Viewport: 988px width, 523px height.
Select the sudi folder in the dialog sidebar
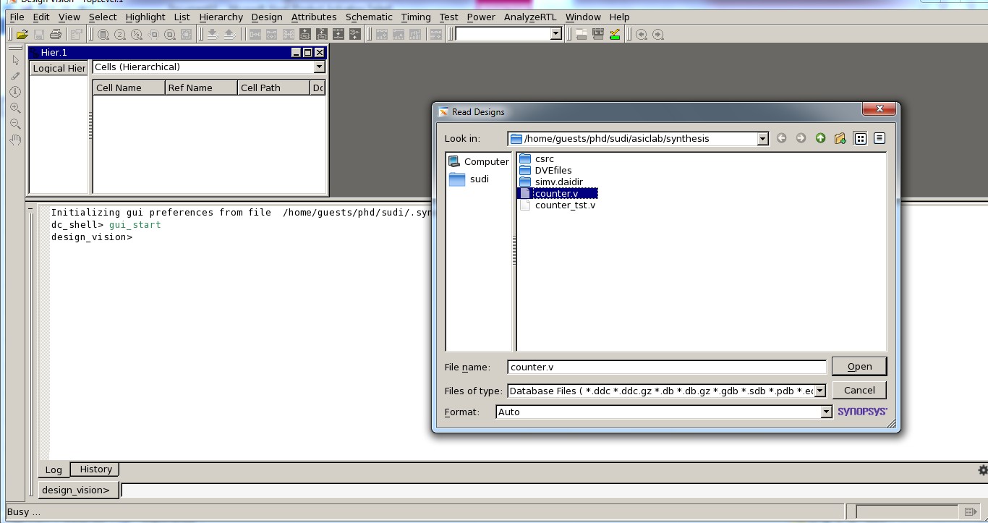point(469,179)
